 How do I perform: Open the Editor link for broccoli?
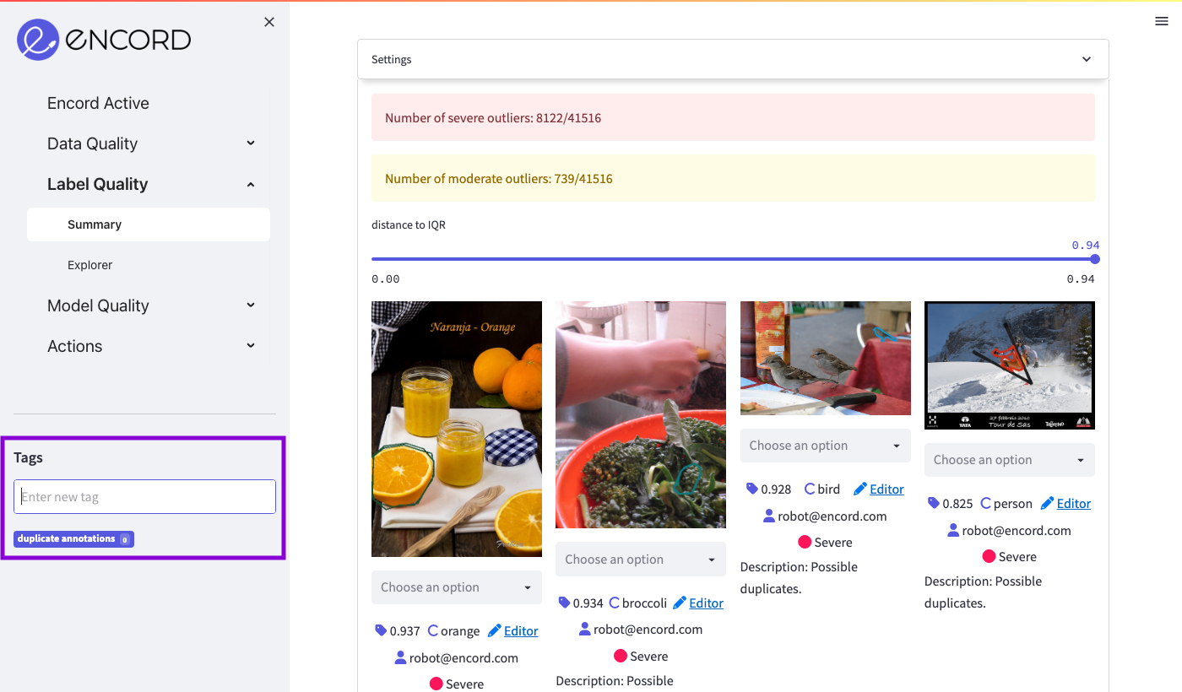pyautogui.click(x=706, y=603)
